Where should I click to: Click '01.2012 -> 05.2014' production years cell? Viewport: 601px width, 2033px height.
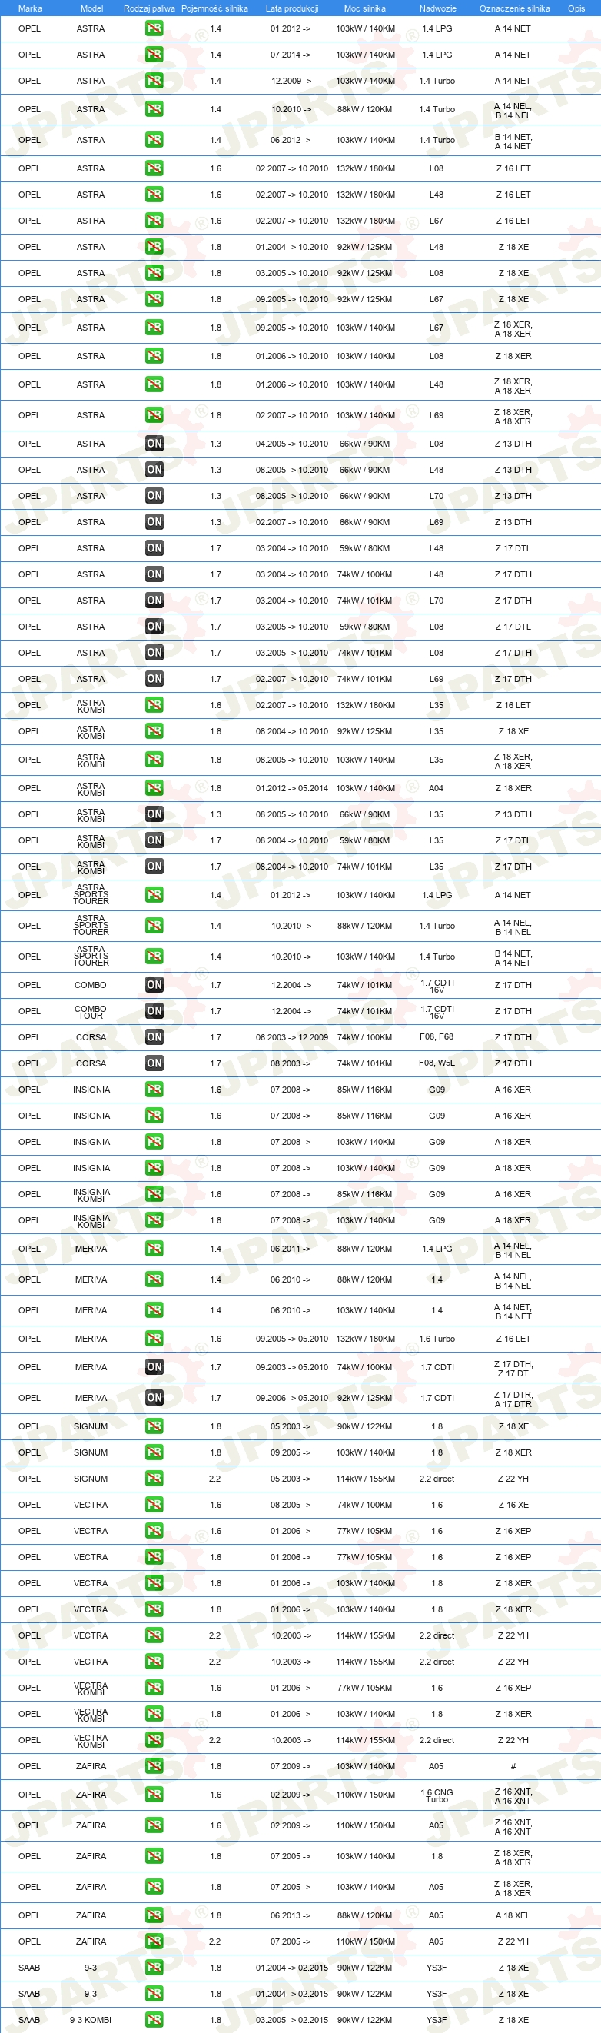[292, 788]
